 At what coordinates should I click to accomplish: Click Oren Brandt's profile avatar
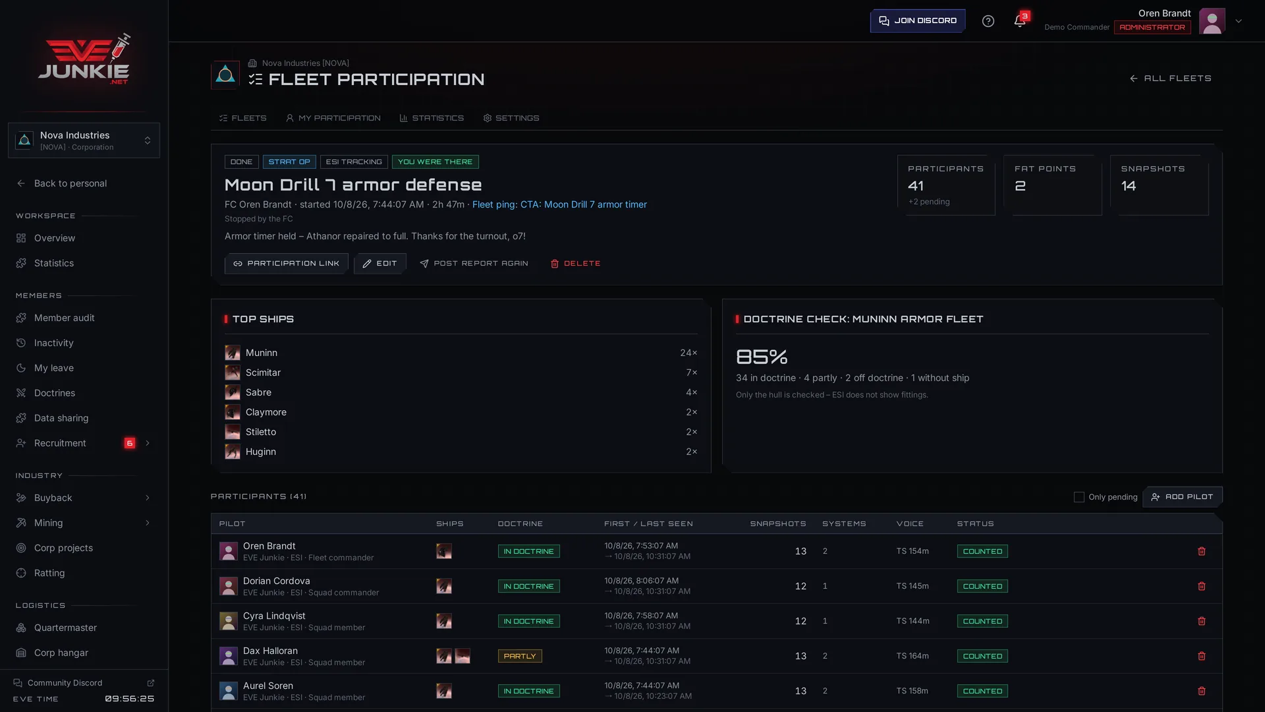(1212, 21)
